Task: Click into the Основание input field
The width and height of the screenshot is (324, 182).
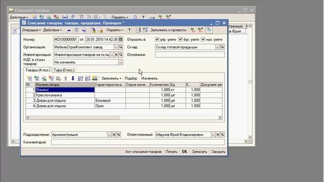Action: click(x=190, y=55)
